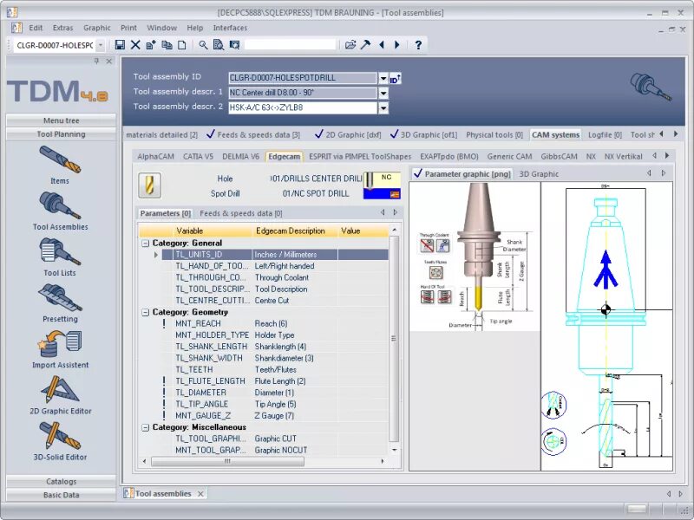Collapse Category: General group
The width and height of the screenshot is (694, 520).
click(145, 244)
